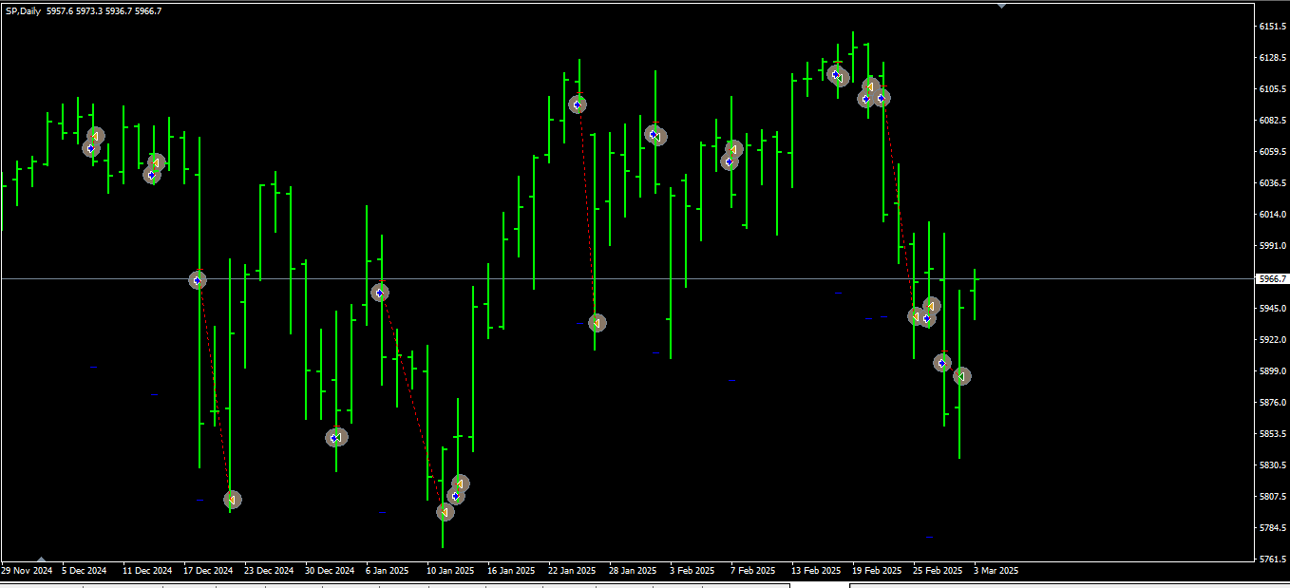1290x588 pixels.
Task: Click the 5807.5 price axis label
Action: coord(1272,497)
